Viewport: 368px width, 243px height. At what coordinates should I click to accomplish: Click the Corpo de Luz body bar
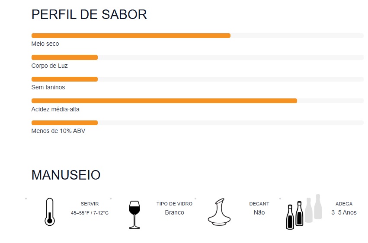pos(197,57)
